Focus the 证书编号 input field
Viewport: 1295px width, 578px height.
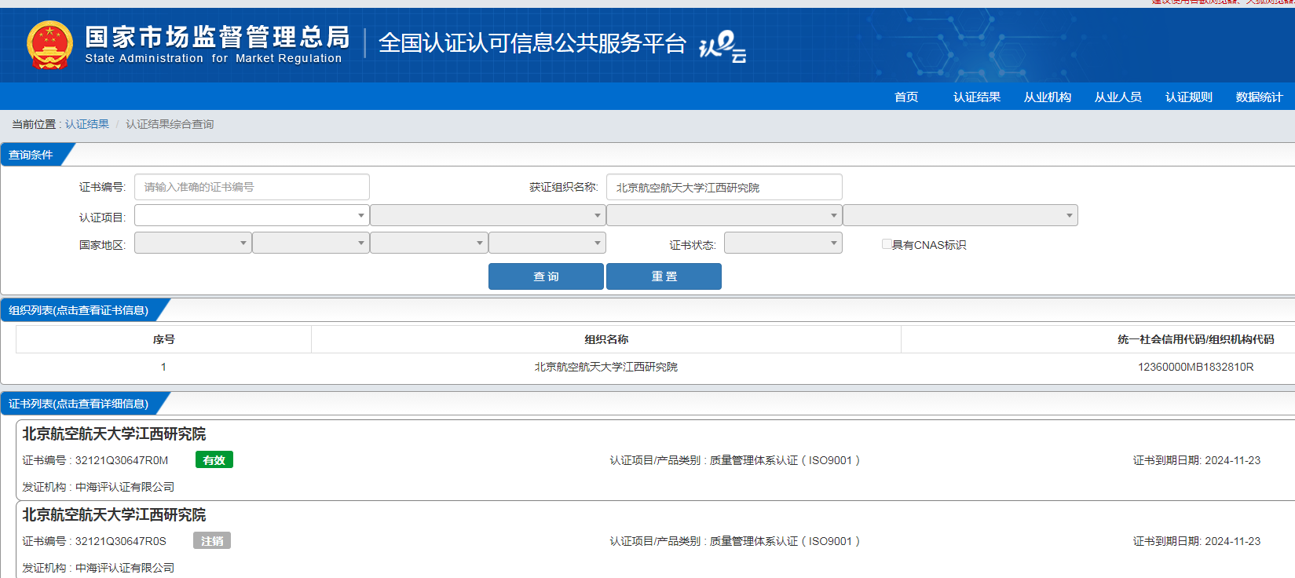252,187
